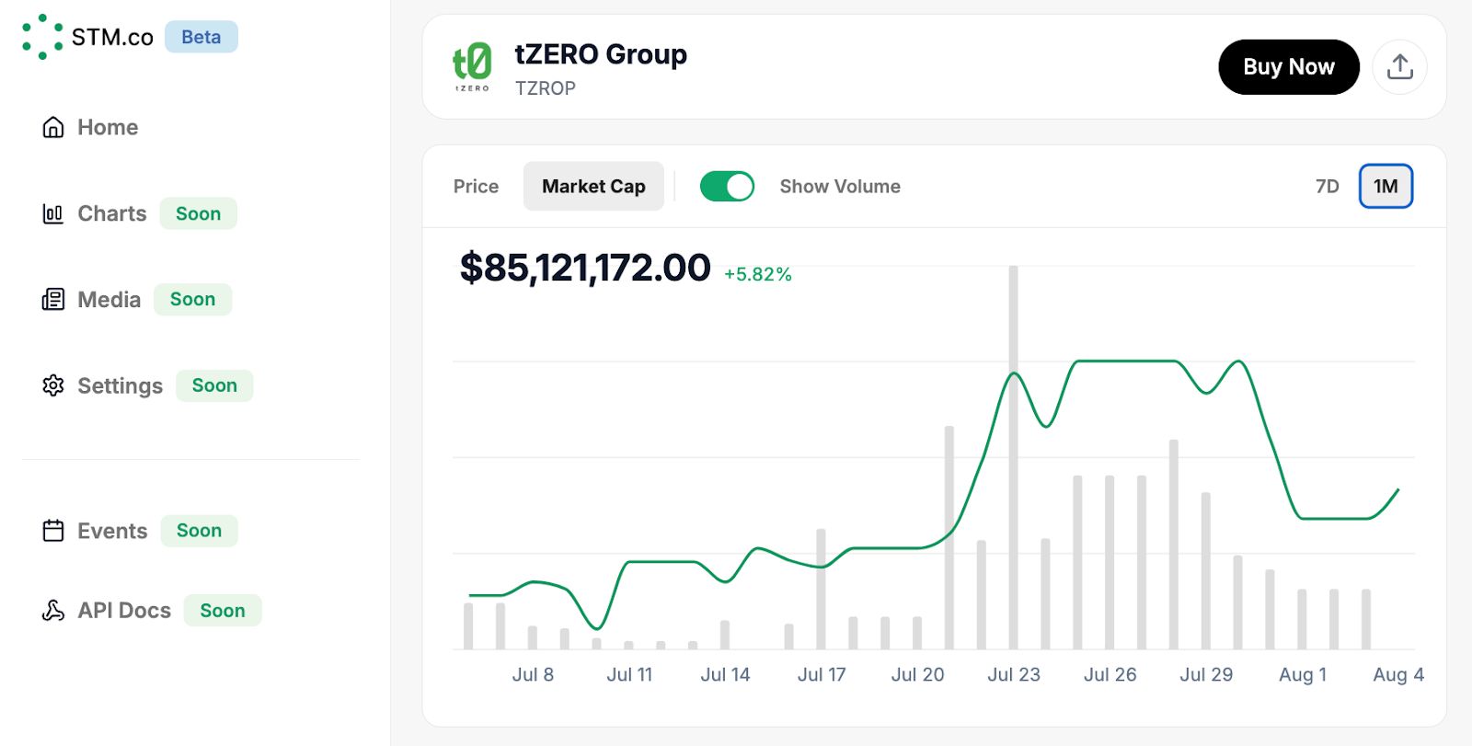Click the Charts bar-graph icon
The image size is (1472, 746).
pos(53,213)
